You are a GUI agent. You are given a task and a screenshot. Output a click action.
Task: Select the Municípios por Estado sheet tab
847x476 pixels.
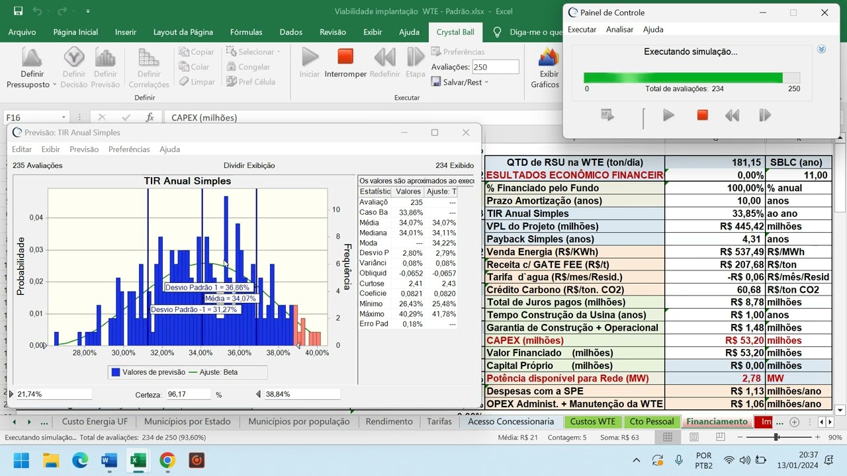[x=187, y=421]
